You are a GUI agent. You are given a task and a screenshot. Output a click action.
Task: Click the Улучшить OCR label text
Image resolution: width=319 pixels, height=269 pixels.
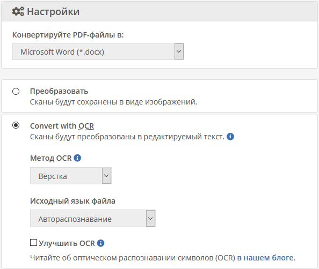(67, 243)
